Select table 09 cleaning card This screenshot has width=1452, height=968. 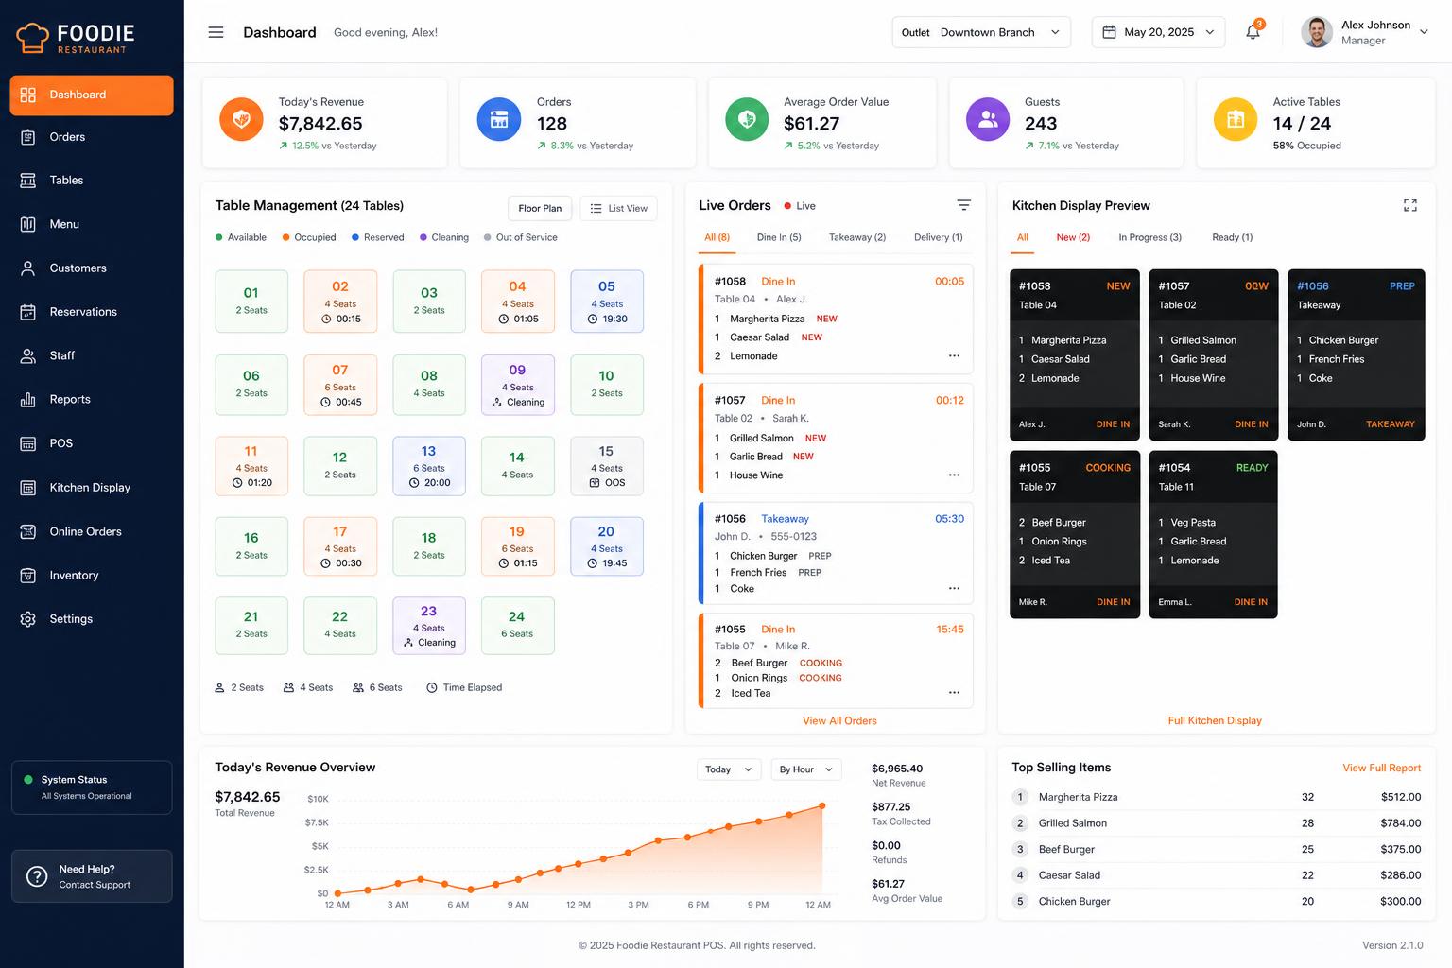point(518,385)
